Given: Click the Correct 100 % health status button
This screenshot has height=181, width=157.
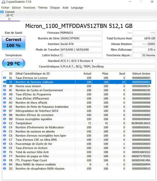Looking at the screenshot, I should tap(14, 43).
